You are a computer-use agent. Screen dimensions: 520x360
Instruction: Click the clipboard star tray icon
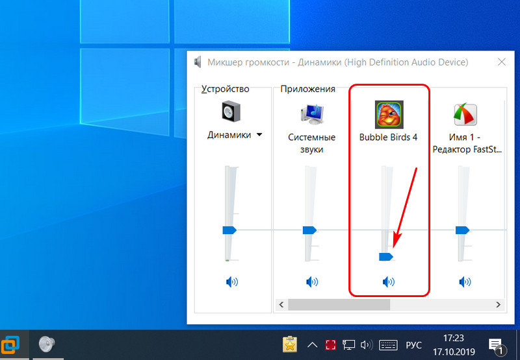coord(289,345)
